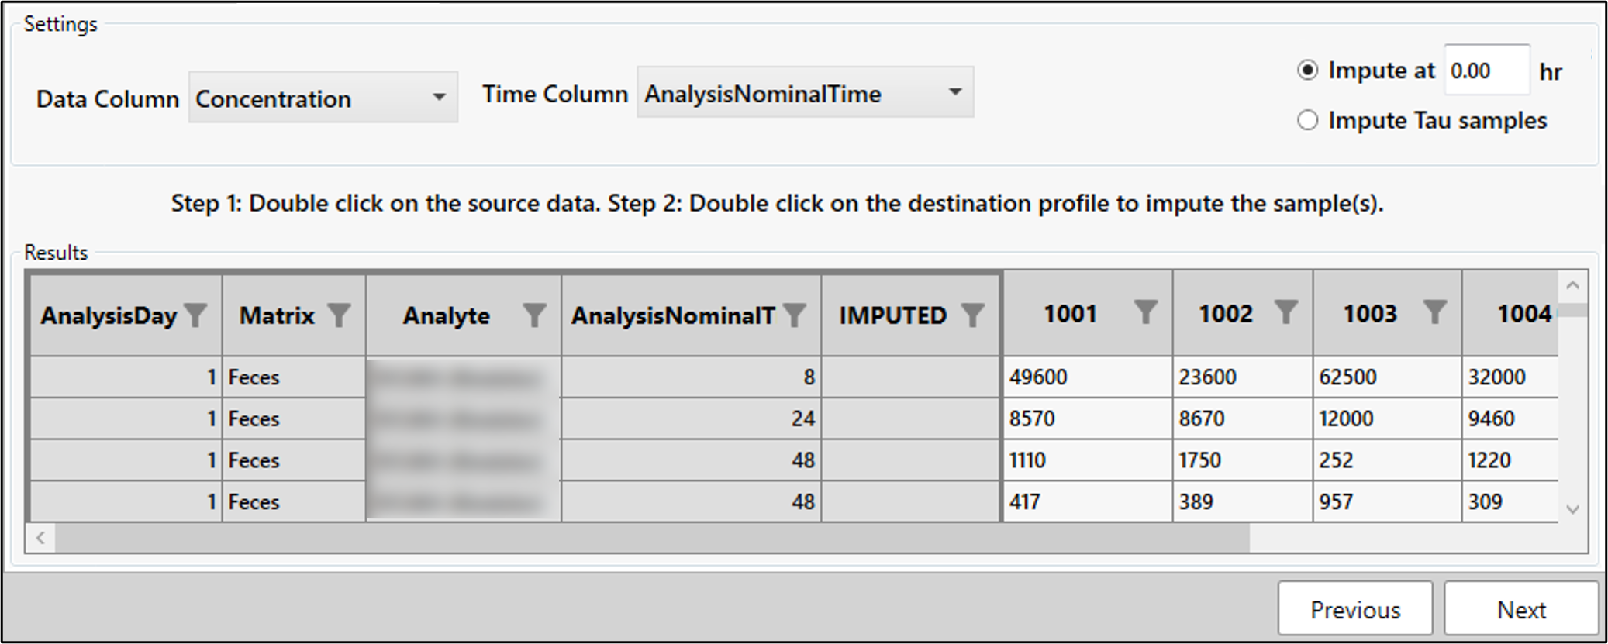Open the 1002 column filter
The width and height of the screenshot is (1608, 644).
click(x=1285, y=313)
